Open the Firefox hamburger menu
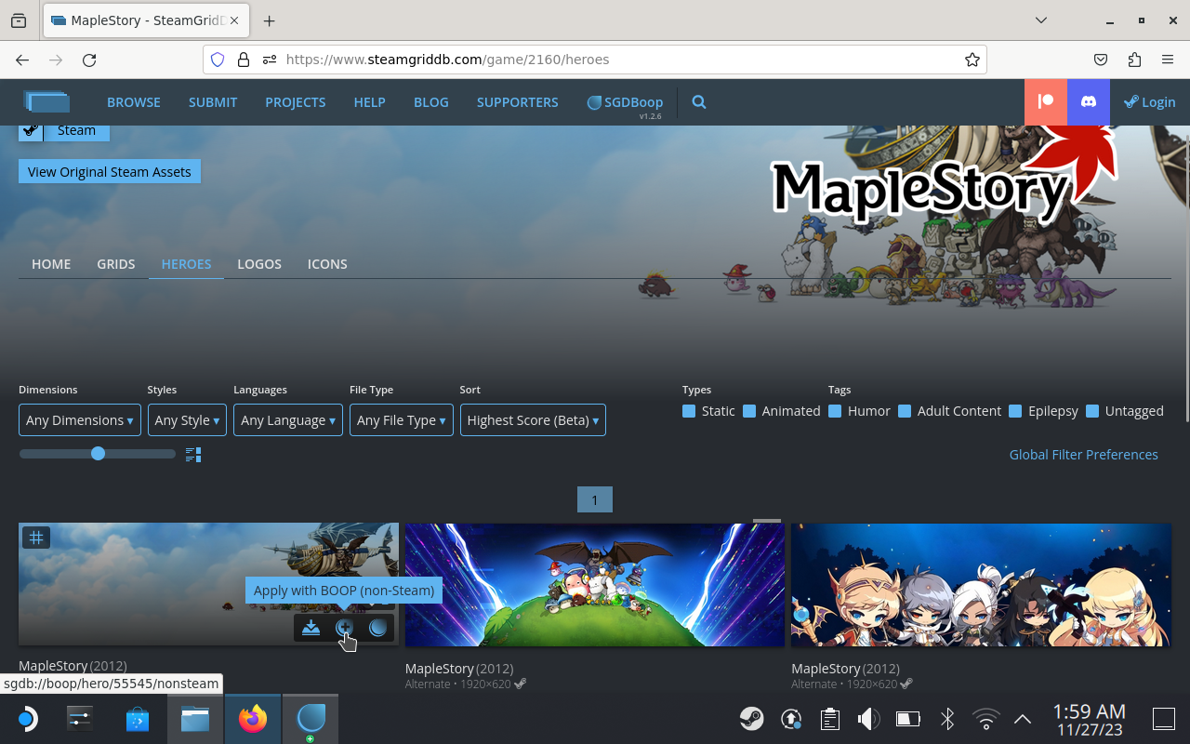 [x=1168, y=60]
